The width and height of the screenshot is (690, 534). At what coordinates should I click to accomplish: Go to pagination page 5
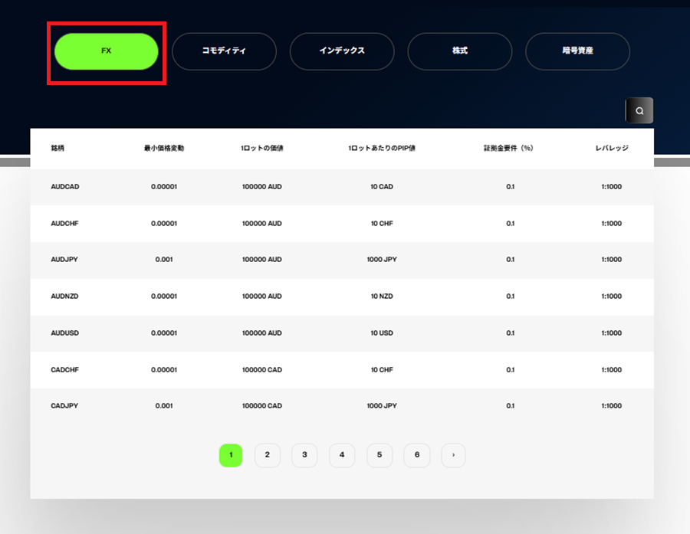379,455
